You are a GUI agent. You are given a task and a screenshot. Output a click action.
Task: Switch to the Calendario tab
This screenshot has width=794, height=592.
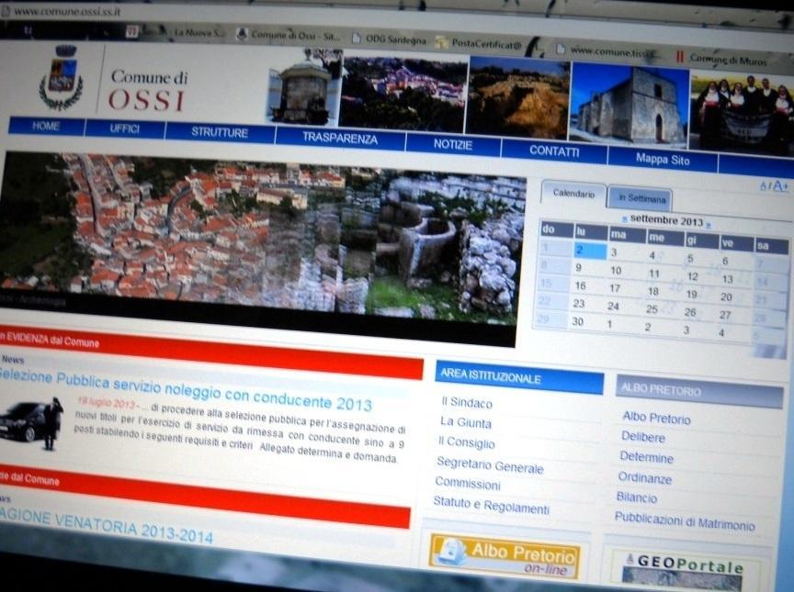point(573,194)
